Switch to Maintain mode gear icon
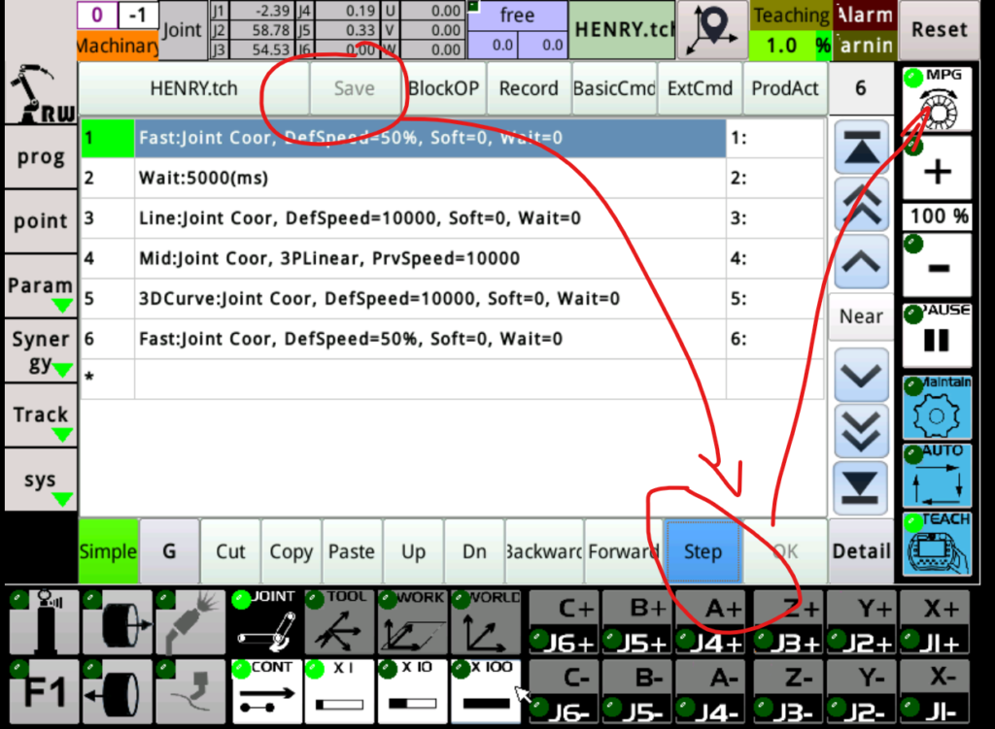Image resolution: width=995 pixels, height=729 pixels. pyautogui.click(x=937, y=409)
